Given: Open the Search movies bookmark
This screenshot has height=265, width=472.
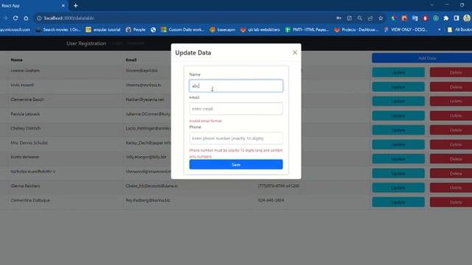Looking at the screenshot, I should coord(58,29).
